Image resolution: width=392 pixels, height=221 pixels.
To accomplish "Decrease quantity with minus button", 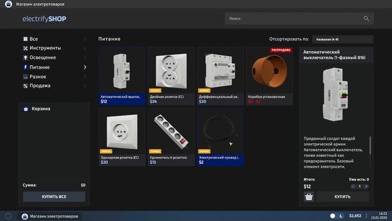I will [353, 187].
